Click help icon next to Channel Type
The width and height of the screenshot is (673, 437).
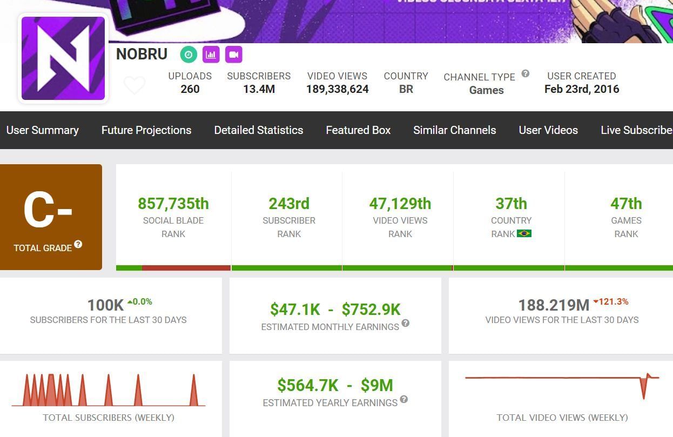click(525, 74)
